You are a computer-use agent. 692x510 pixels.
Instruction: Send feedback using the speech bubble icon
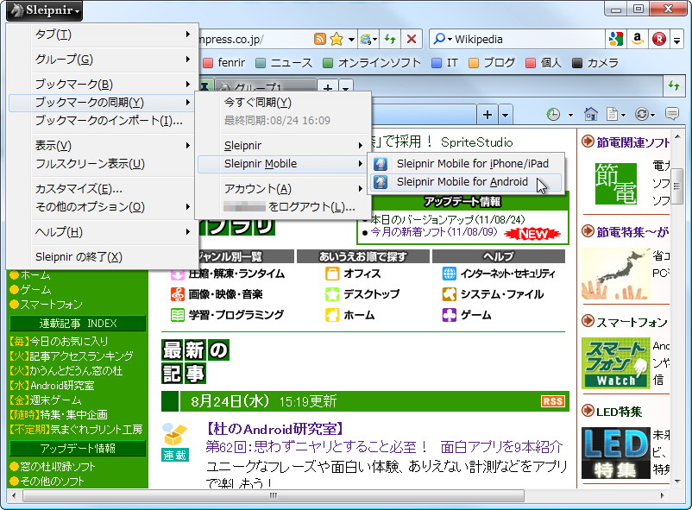(673, 115)
